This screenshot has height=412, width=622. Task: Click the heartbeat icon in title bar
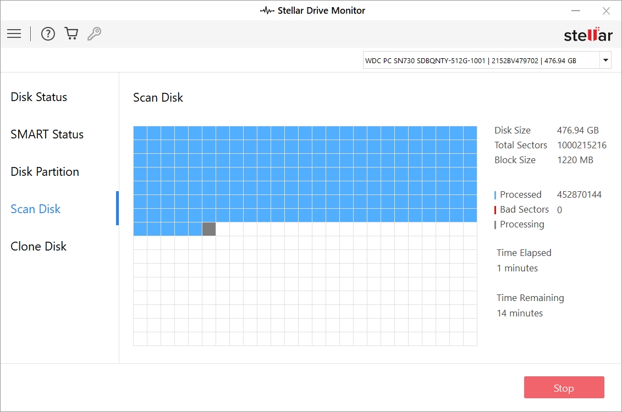(x=267, y=10)
